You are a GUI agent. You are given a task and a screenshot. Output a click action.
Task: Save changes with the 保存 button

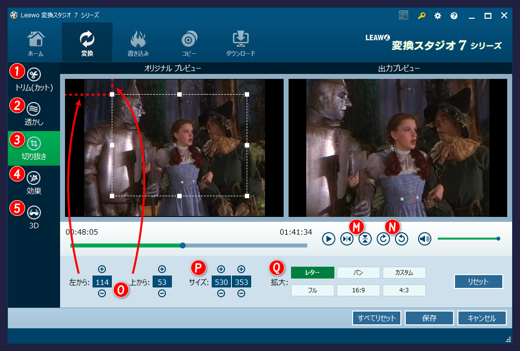428,318
